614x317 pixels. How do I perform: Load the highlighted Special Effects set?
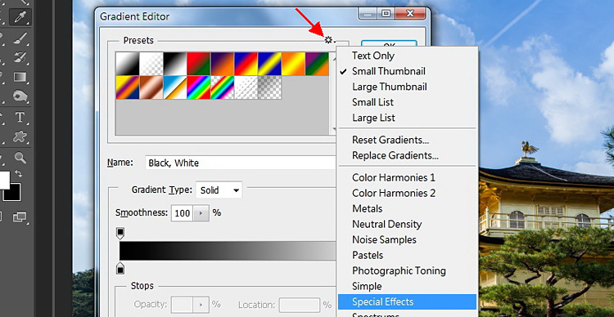point(407,301)
